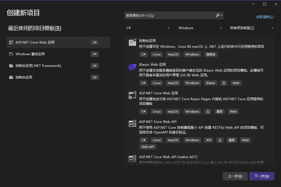Click the search magnifier icon
The image size is (281, 187).
point(217,16)
